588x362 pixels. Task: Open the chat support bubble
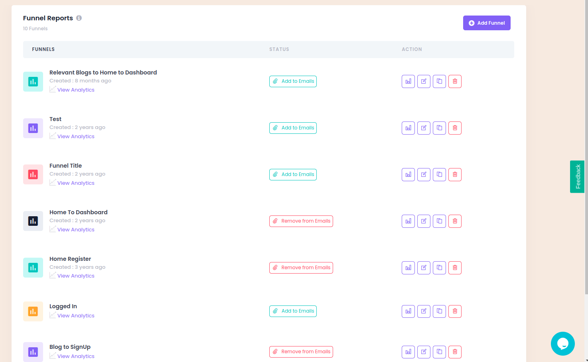[x=562, y=343]
